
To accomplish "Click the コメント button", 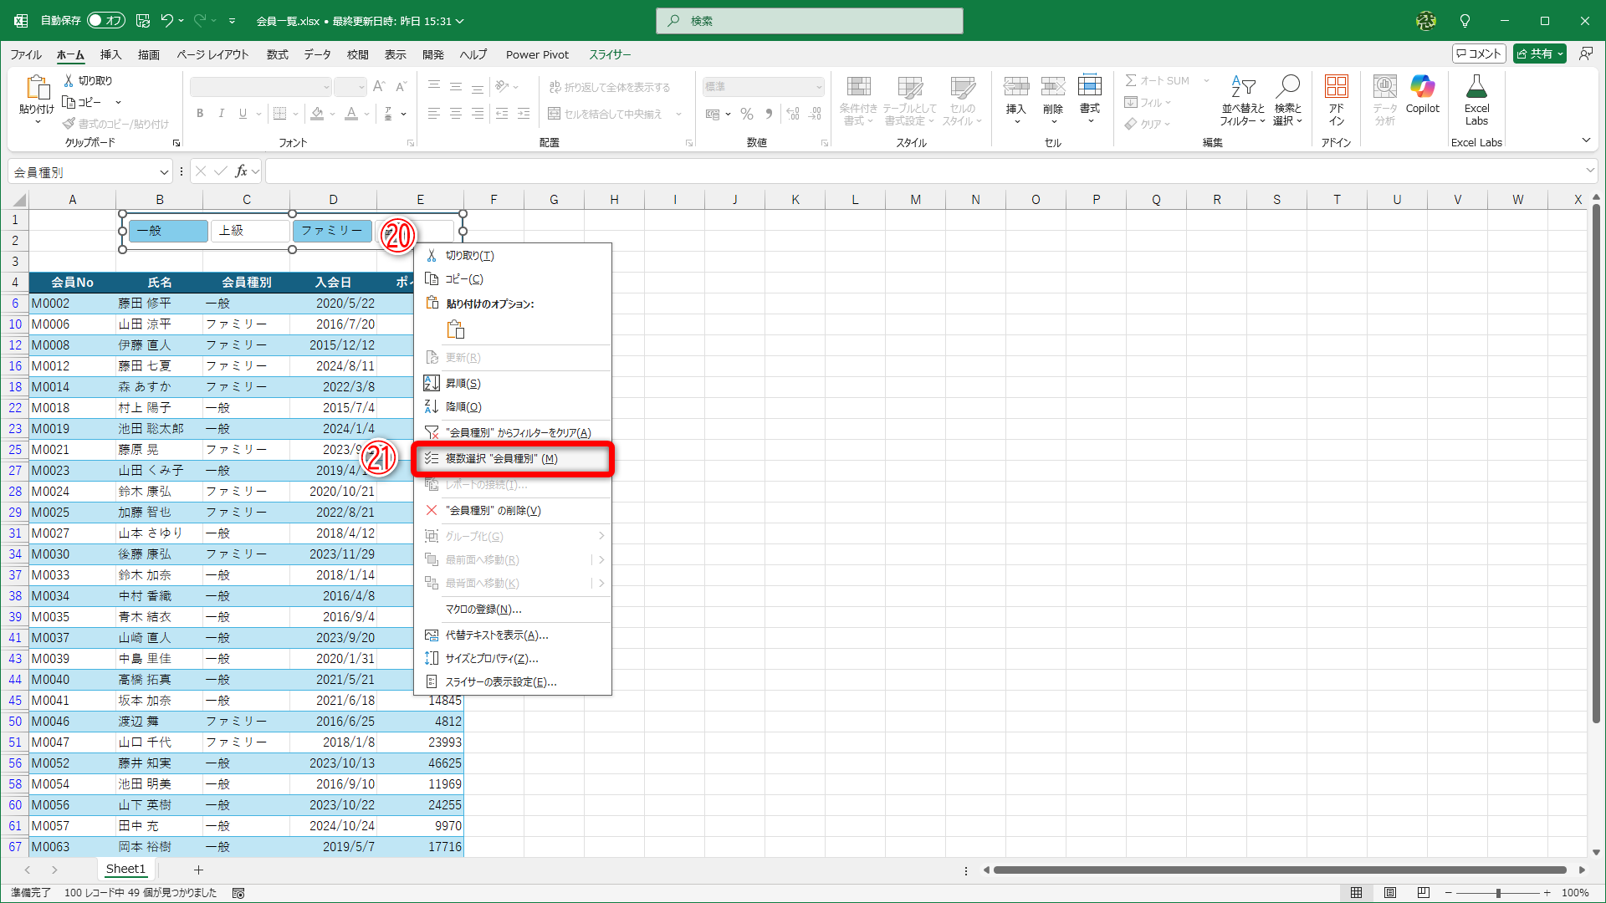I will point(1478,54).
